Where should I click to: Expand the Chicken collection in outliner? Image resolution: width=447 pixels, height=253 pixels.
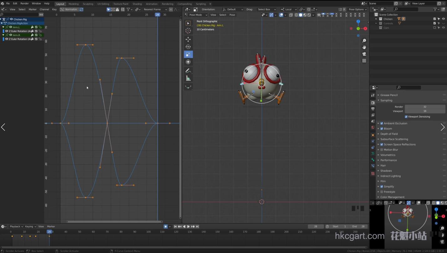pyautogui.click(x=376, y=19)
